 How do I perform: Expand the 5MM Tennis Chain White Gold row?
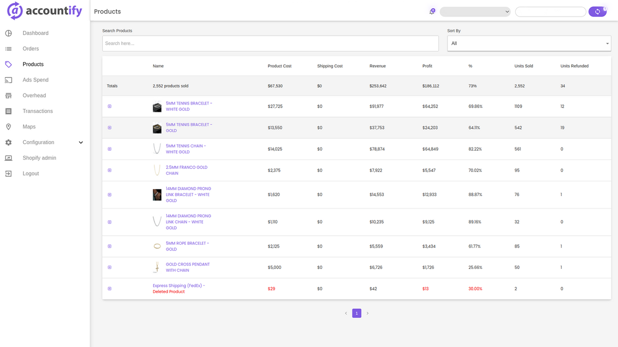110,149
